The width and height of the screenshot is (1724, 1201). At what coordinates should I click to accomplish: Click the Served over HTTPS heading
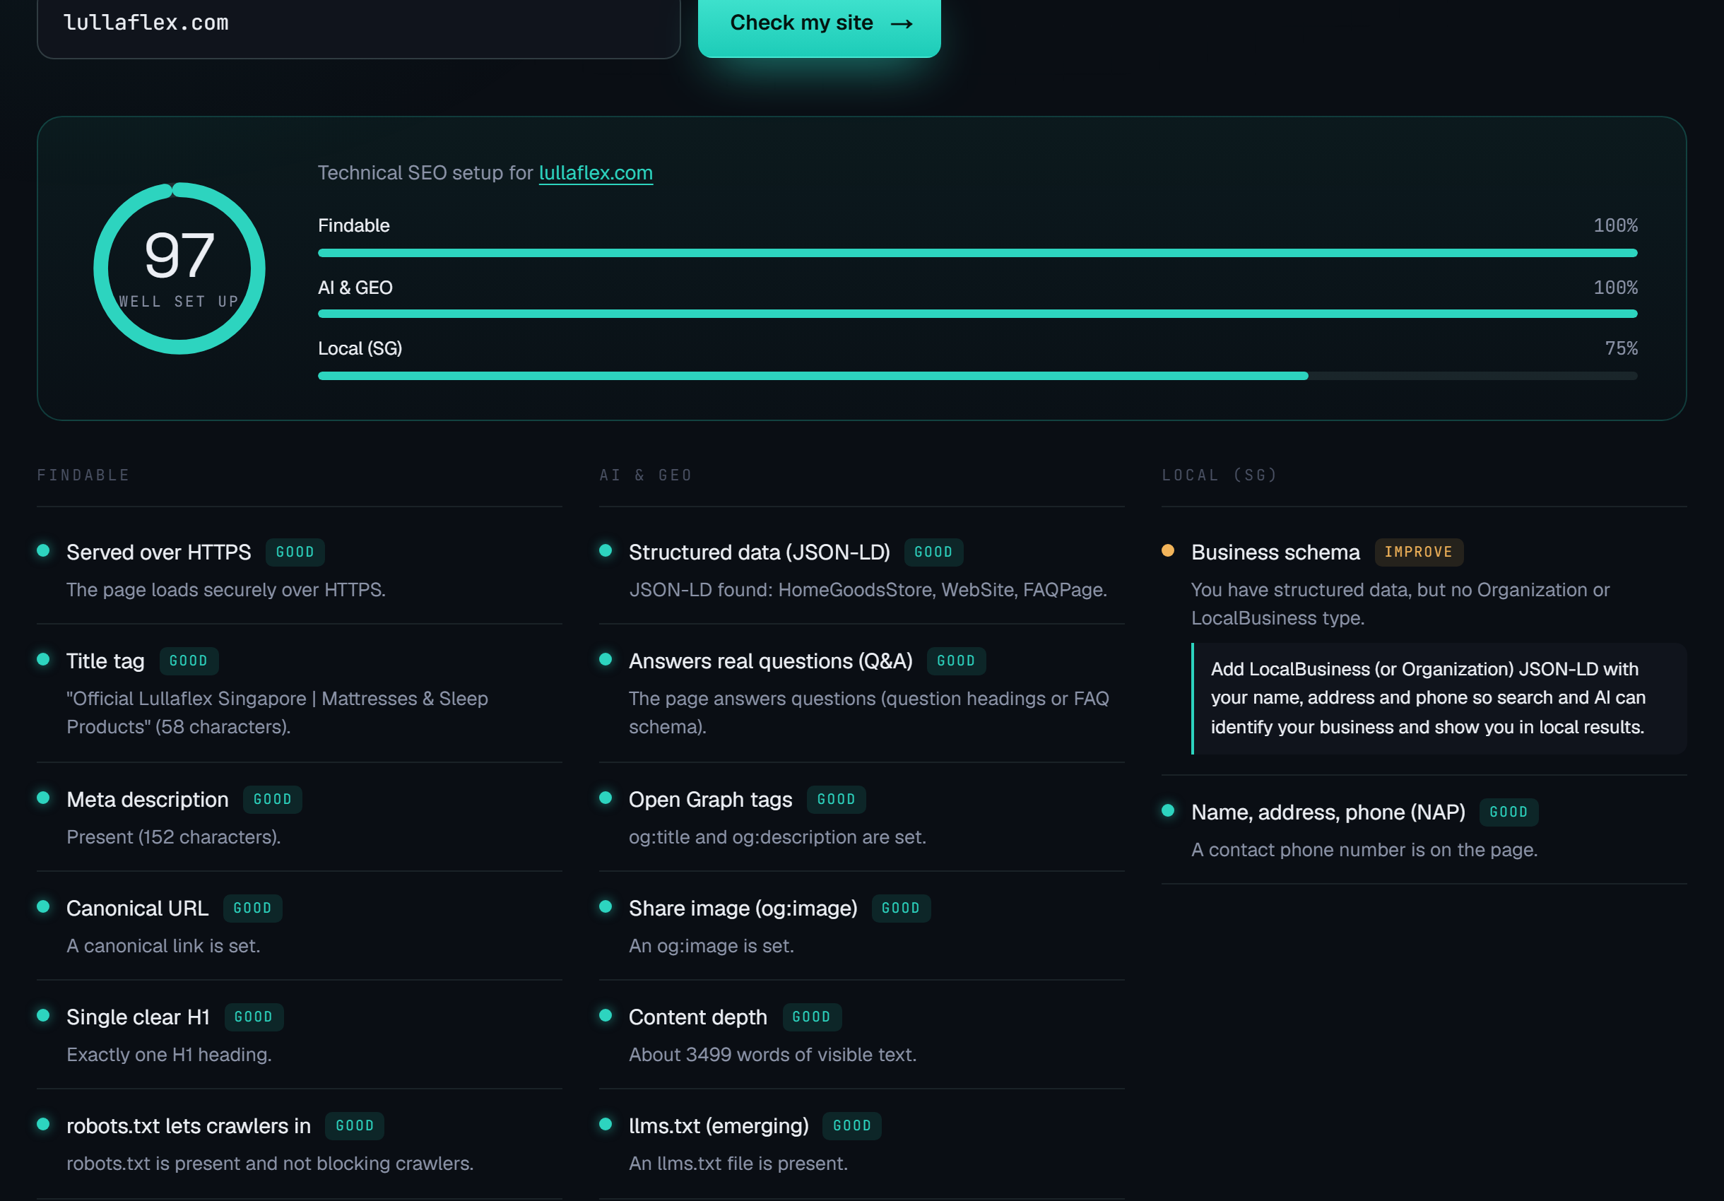pyautogui.click(x=159, y=552)
